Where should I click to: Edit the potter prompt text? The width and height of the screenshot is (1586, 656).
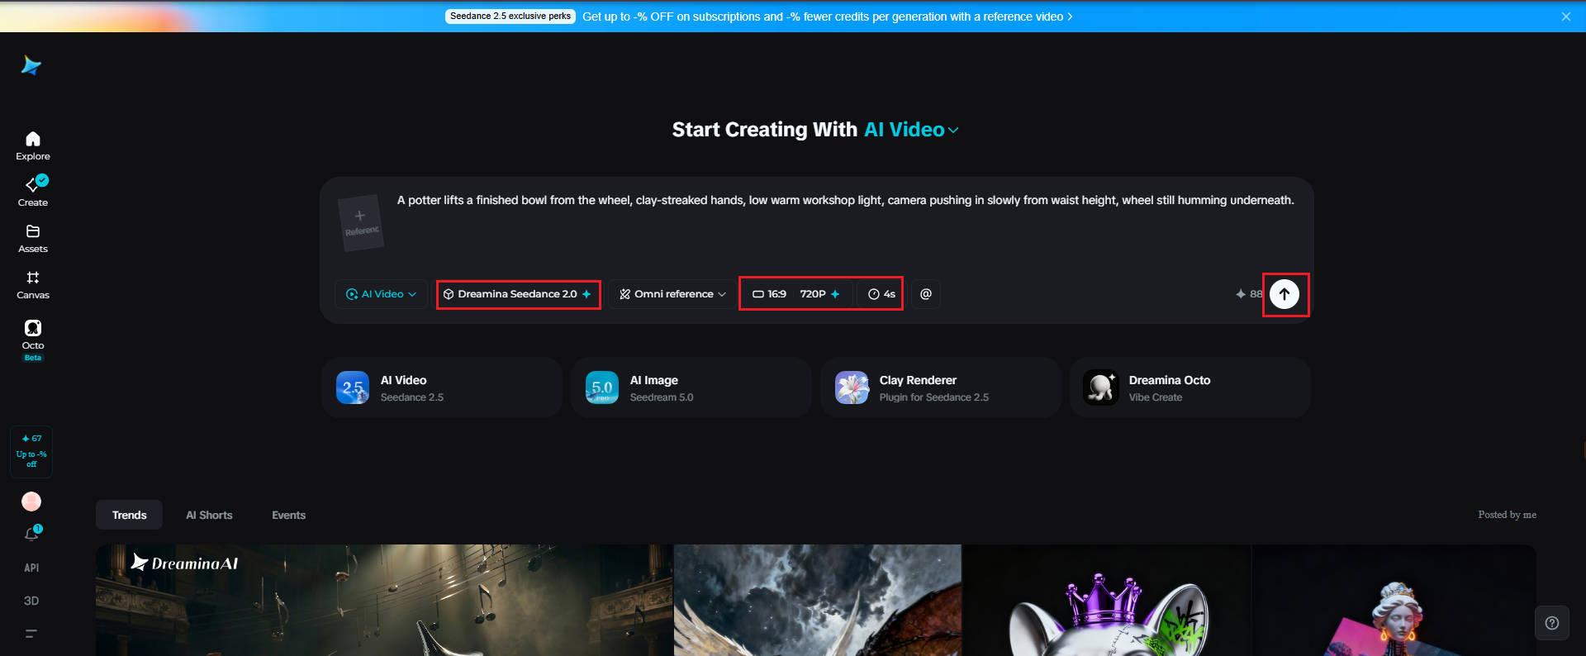pos(845,200)
